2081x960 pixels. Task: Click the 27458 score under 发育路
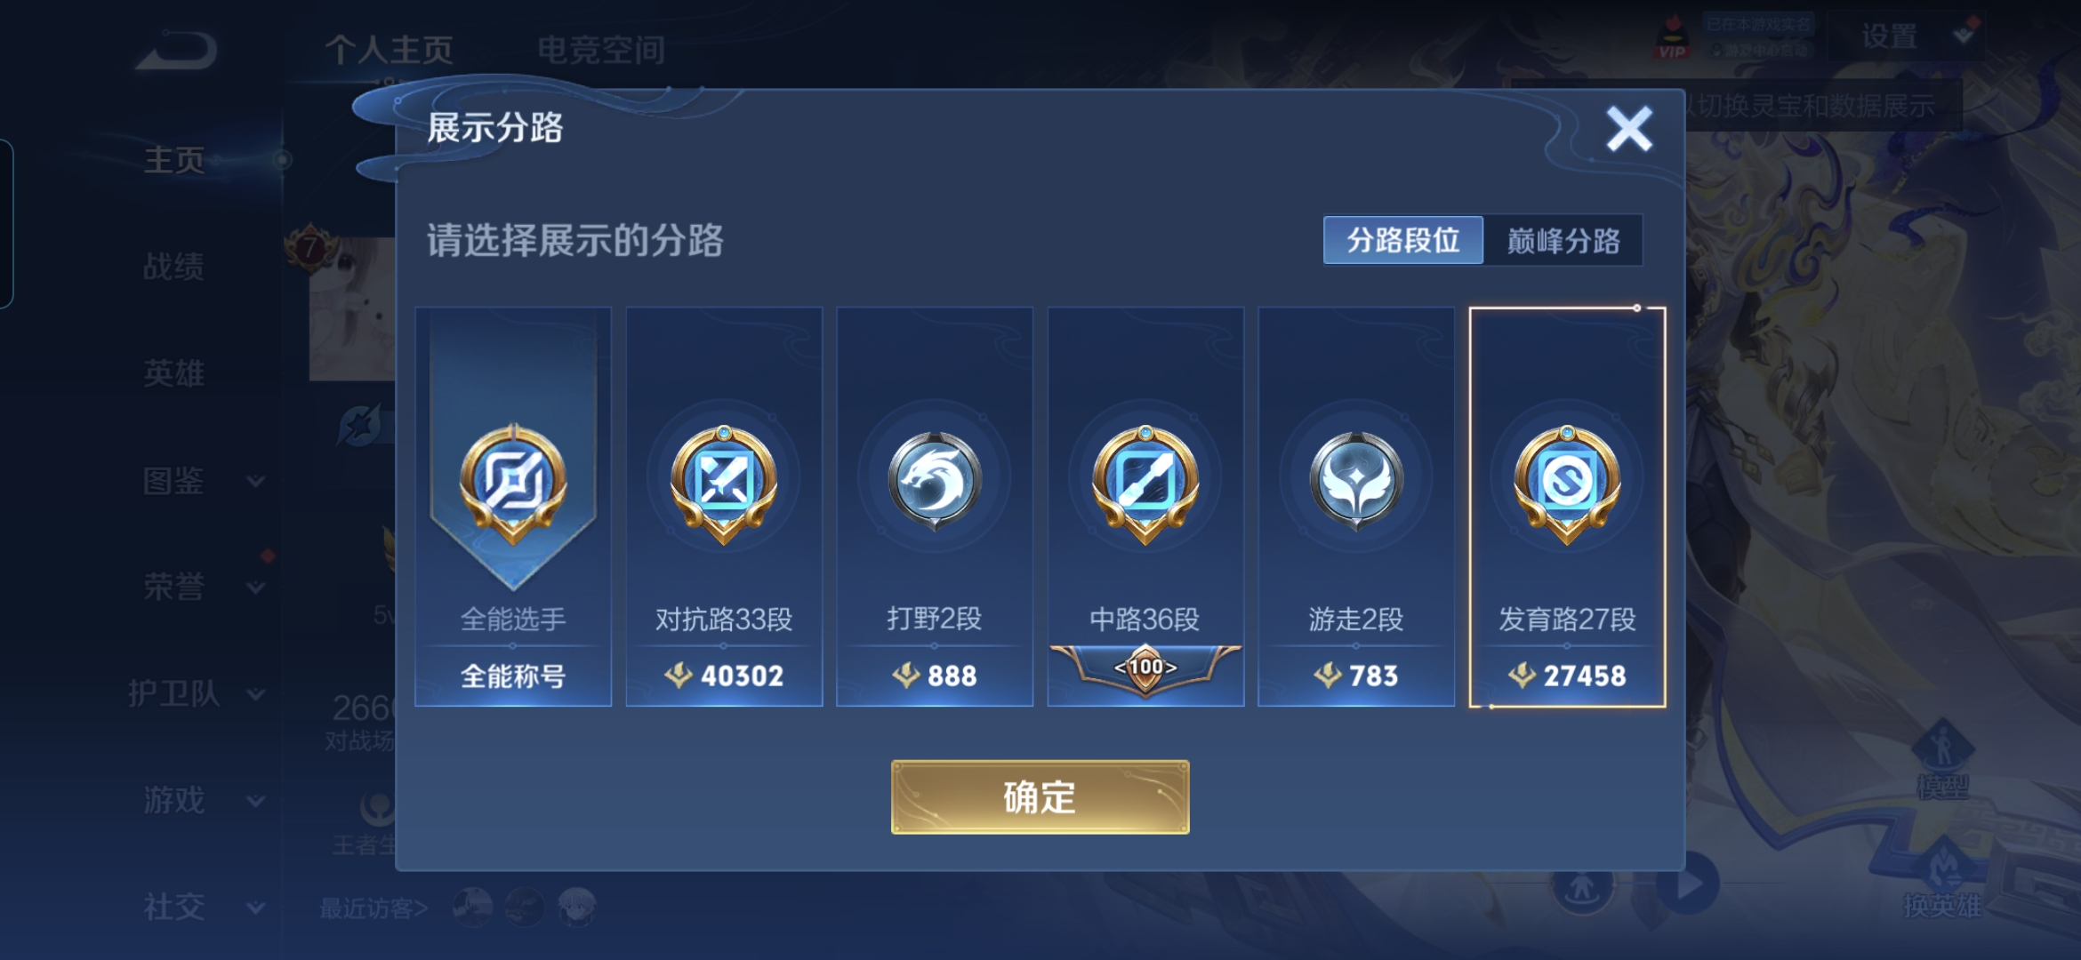click(1584, 676)
